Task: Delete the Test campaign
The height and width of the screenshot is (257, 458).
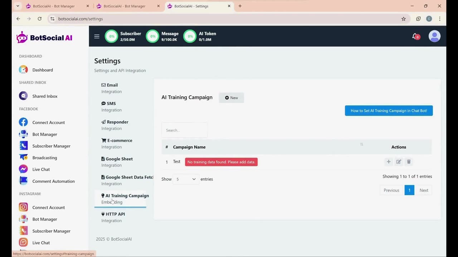Action: (409, 162)
